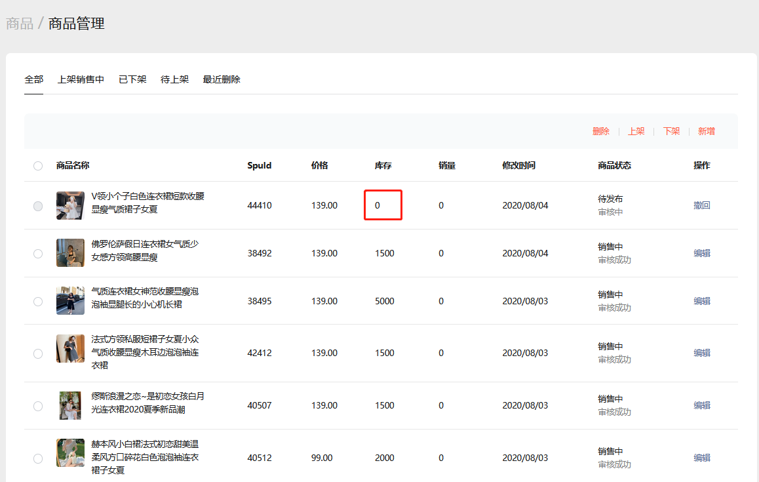Open the 待上架 tab
This screenshot has height=482, width=759.
click(175, 79)
